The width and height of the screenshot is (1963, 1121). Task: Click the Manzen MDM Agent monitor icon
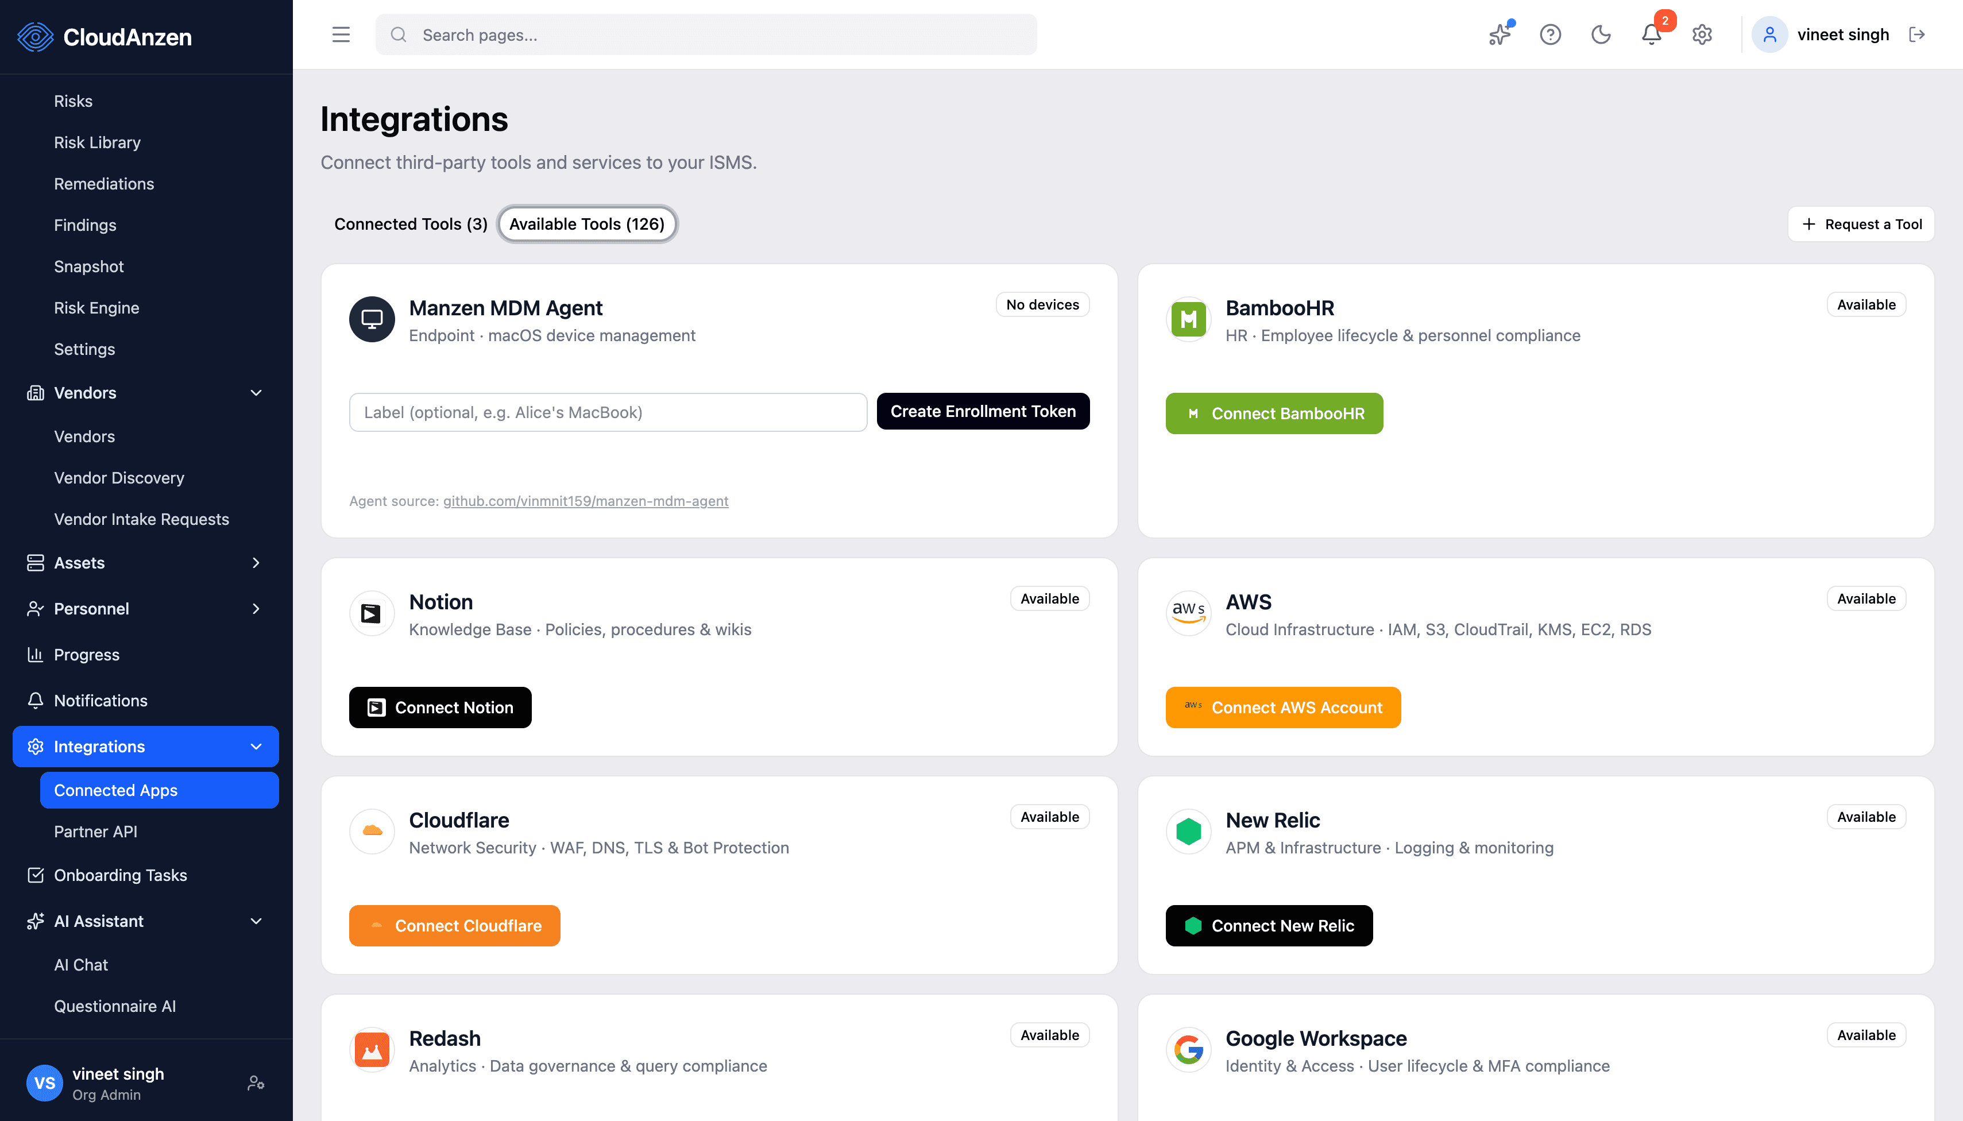372,319
